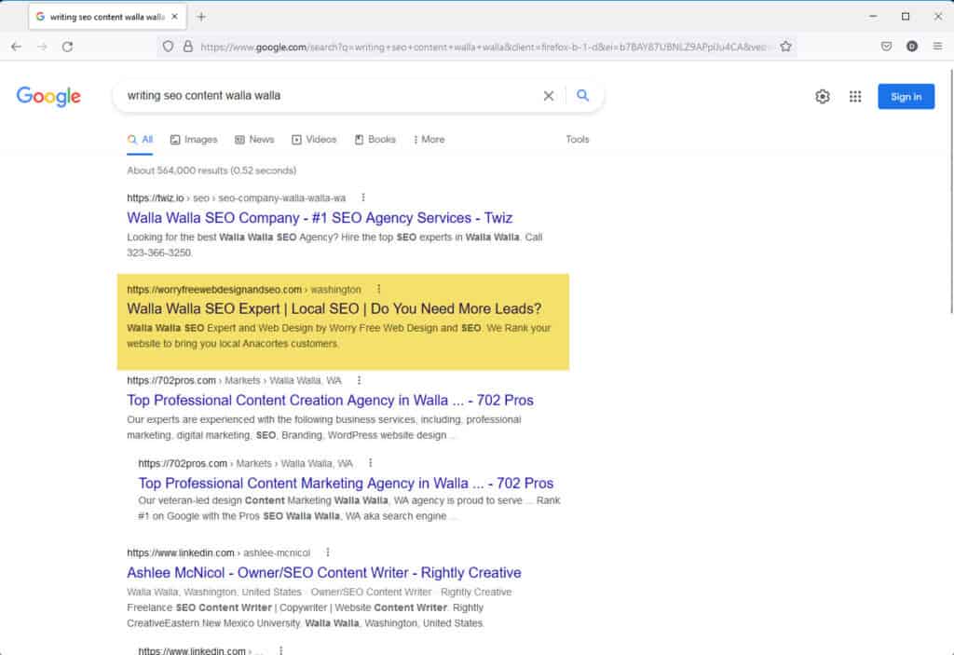Viewport: 954px width, 655px height.
Task: Open tracking protection shield icon
Action: click(168, 47)
